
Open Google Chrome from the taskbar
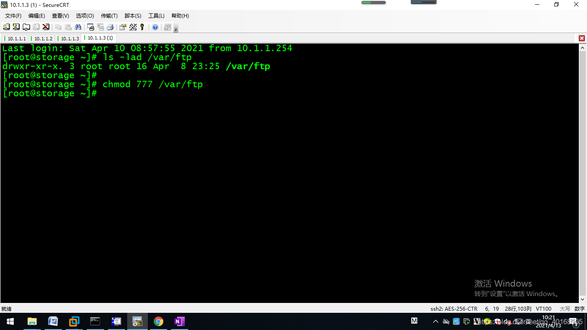tap(159, 321)
